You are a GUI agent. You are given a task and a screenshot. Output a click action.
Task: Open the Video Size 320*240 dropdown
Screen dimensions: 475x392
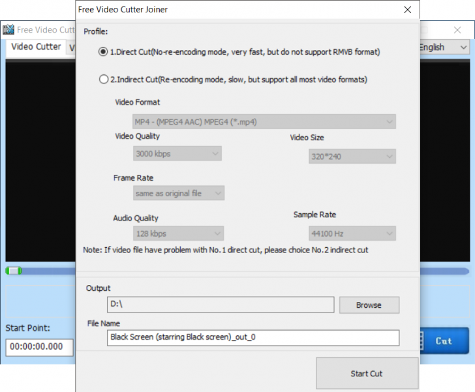coord(352,157)
